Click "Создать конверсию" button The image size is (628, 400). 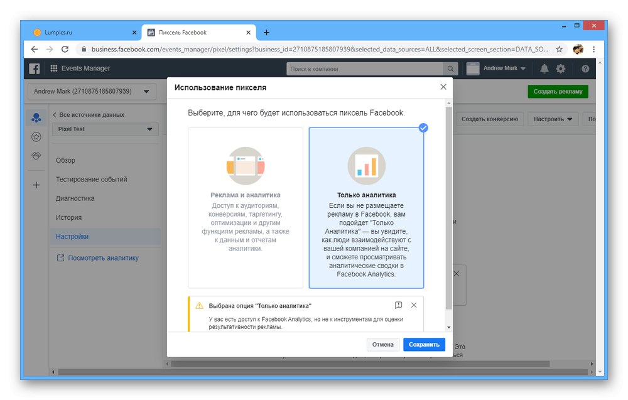pyautogui.click(x=489, y=119)
